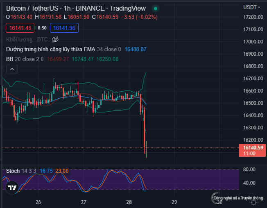Click the BB upper value 16748.47
The height and width of the screenshot is (208, 267).
point(83,59)
